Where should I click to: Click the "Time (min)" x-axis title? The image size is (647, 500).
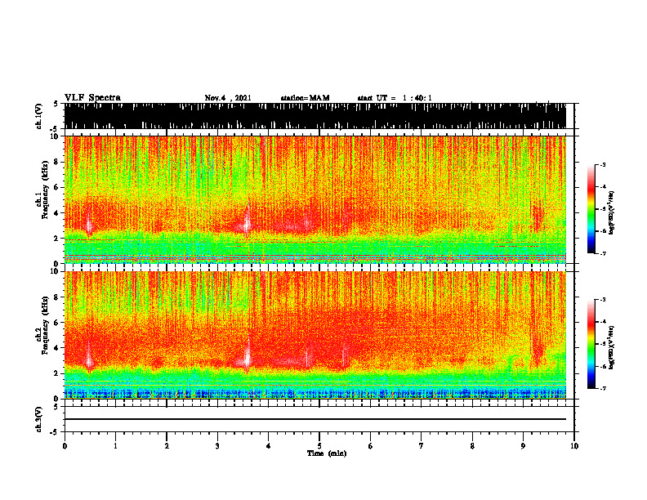[x=327, y=453]
